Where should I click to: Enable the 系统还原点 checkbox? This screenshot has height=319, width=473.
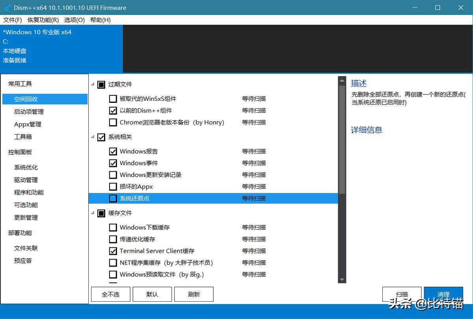point(113,198)
